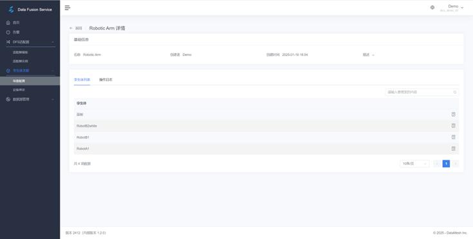Screen dimensions: 473x239
Task: Select the grey highlighted sidebar submenu item
Action: point(30,81)
